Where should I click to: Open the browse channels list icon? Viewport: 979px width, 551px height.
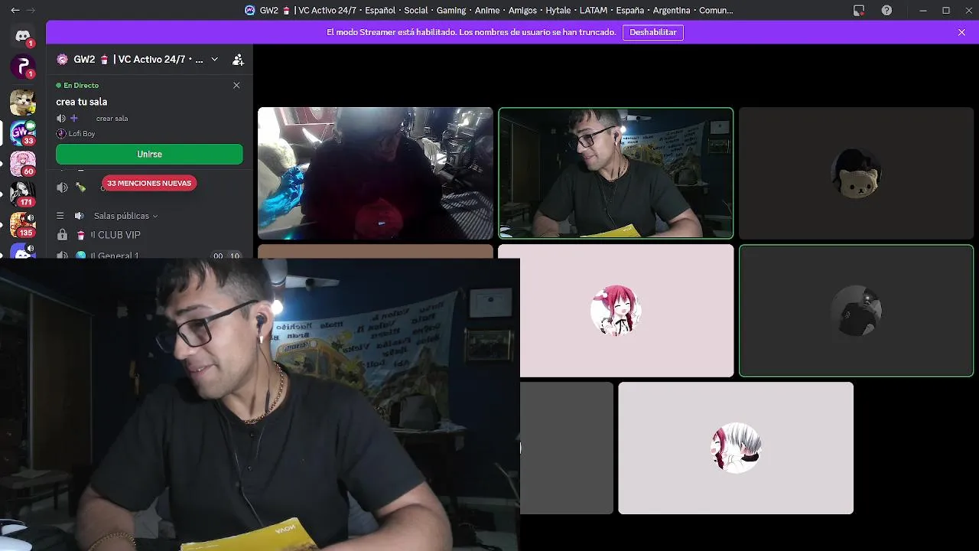pos(60,216)
